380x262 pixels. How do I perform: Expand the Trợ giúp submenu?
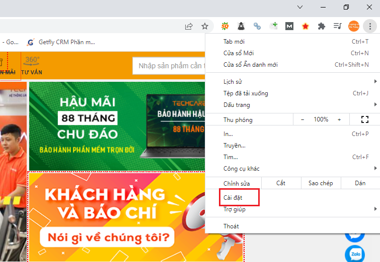[x=292, y=209]
